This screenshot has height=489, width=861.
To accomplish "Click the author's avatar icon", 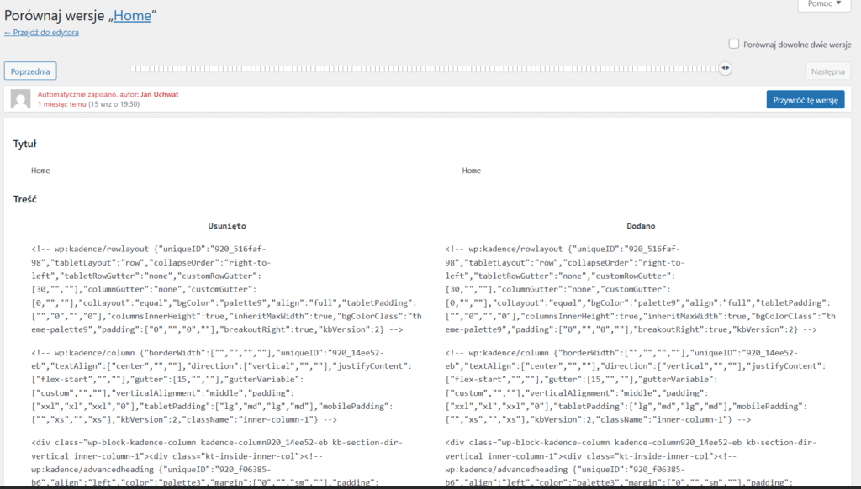I will click(x=20, y=99).
